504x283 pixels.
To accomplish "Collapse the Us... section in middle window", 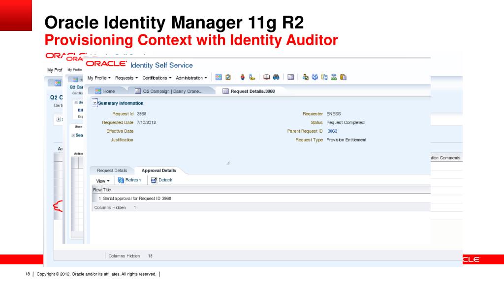I will click(x=76, y=102).
